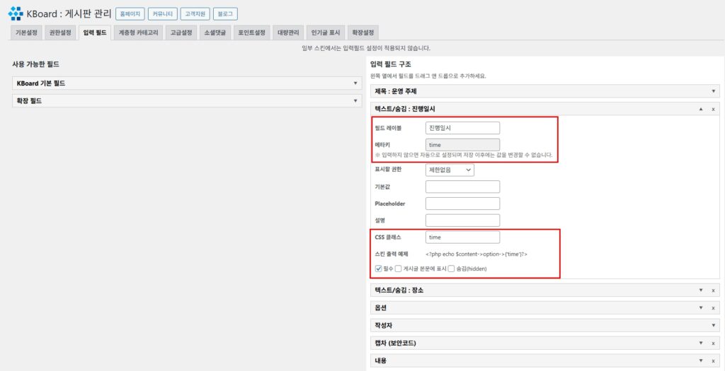This screenshot has width=725, height=371.
Task: Uncheck the 필수 checkbox
Action: point(378,269)
